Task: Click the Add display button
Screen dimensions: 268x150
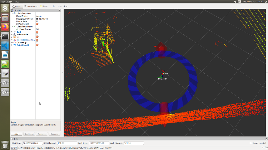Action: click(16, 134)
